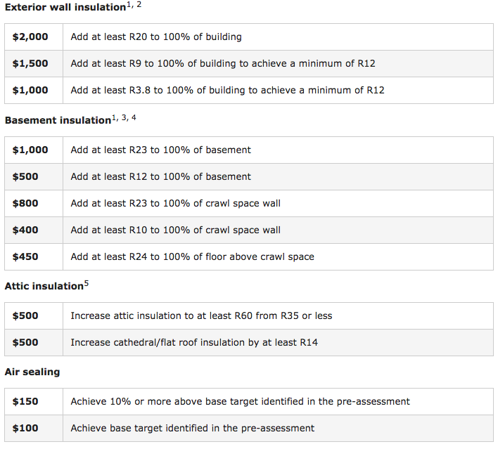This screenshot has width=498, height=449.
Task: Select the $450 rebate amount cell
Action: pos(25,256)
